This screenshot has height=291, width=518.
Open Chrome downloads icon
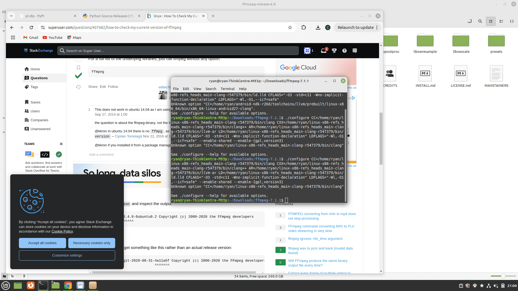coord(318,27)
